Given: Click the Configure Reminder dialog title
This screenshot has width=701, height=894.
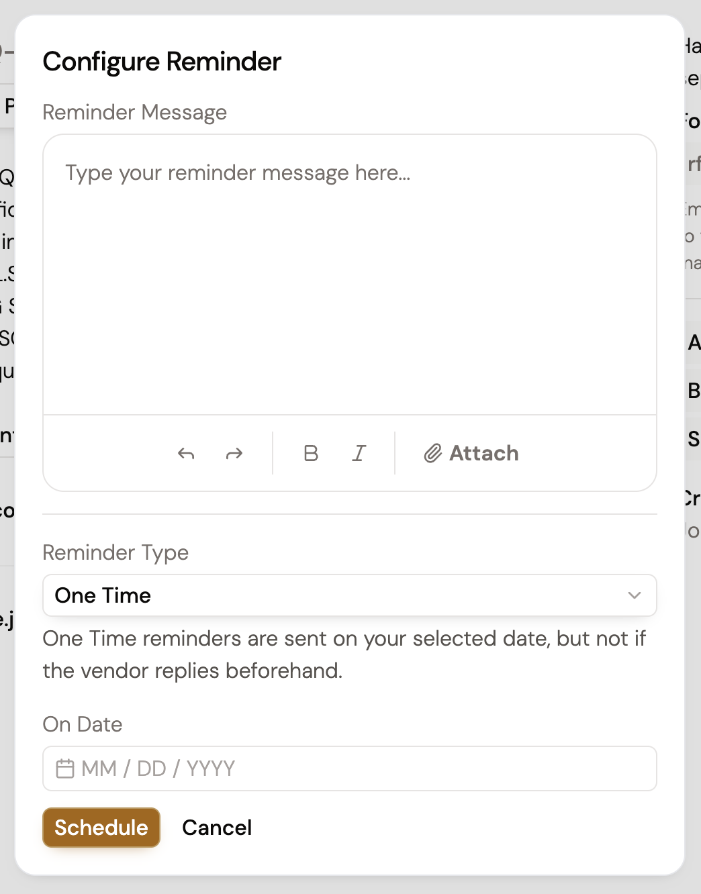Looking at the screenshot, I should coord(162,62).
